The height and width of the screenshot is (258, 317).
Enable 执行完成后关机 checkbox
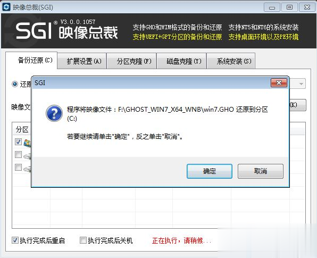click(x=83, y=240)
